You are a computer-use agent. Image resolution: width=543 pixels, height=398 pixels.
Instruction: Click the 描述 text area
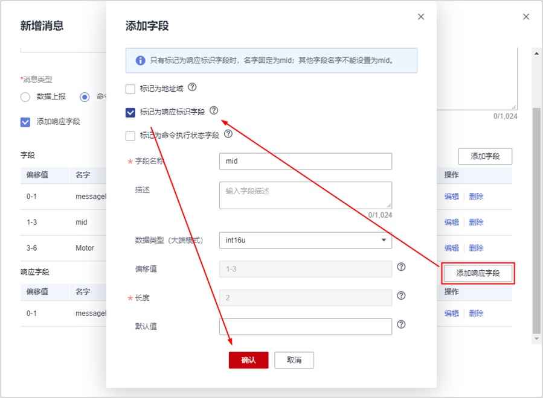coord(305,195)
